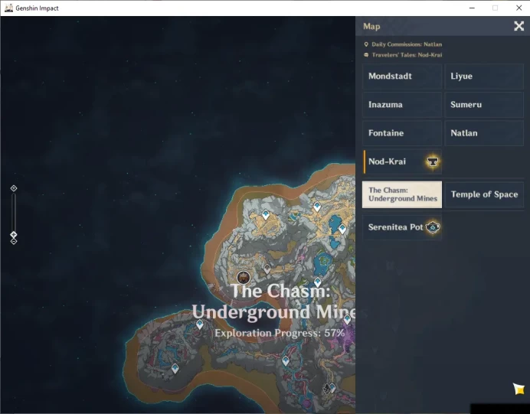Viewport: 530px width, 414px height.
Task: Select the grey pin right of the portrait
Action: 267,269
